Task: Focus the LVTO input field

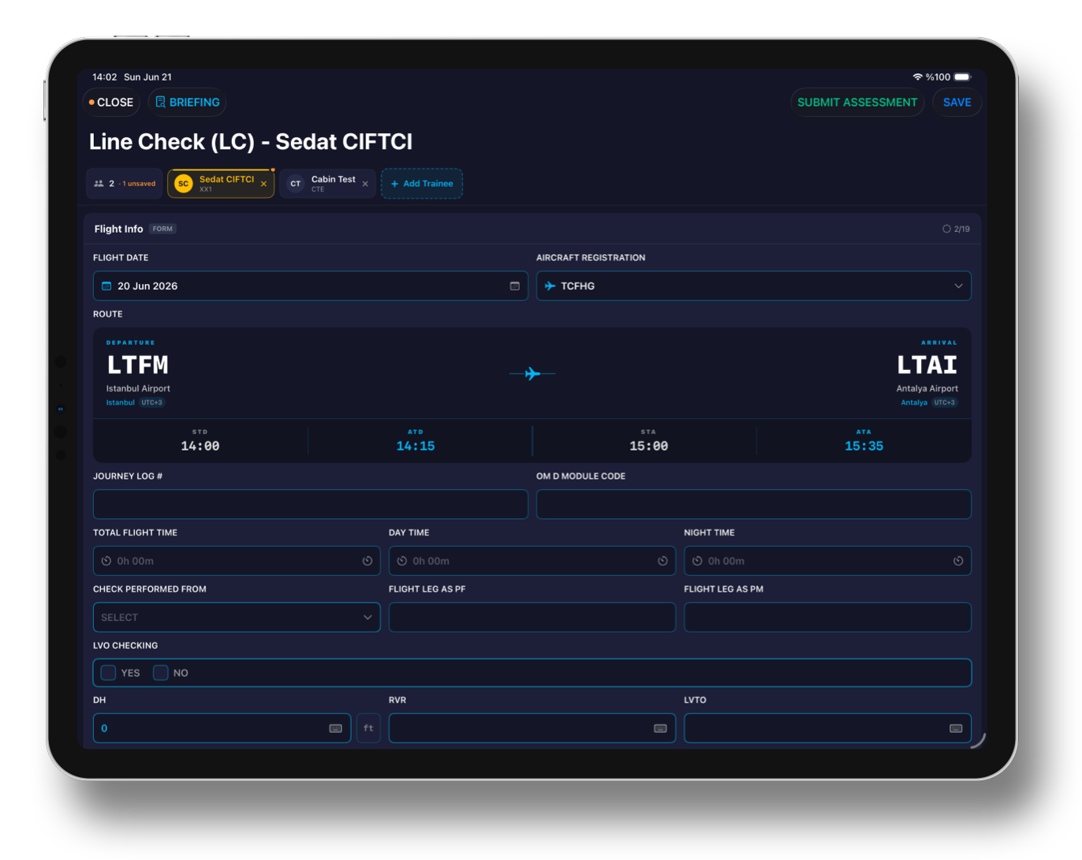Action: [827, 728]
